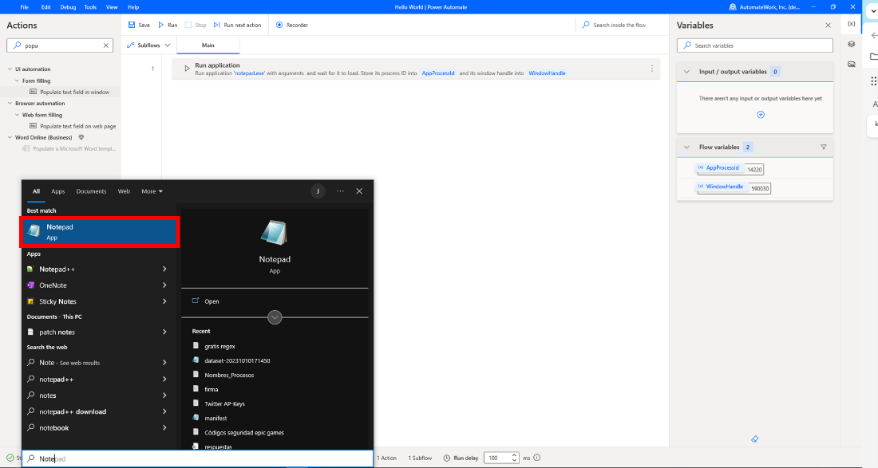Open search panel options ellipsis
Screen dimensions: 878x468
[340, 191]
